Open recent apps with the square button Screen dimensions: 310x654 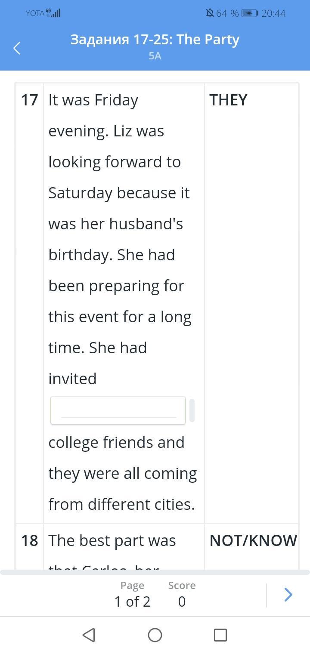coord(220,635)
